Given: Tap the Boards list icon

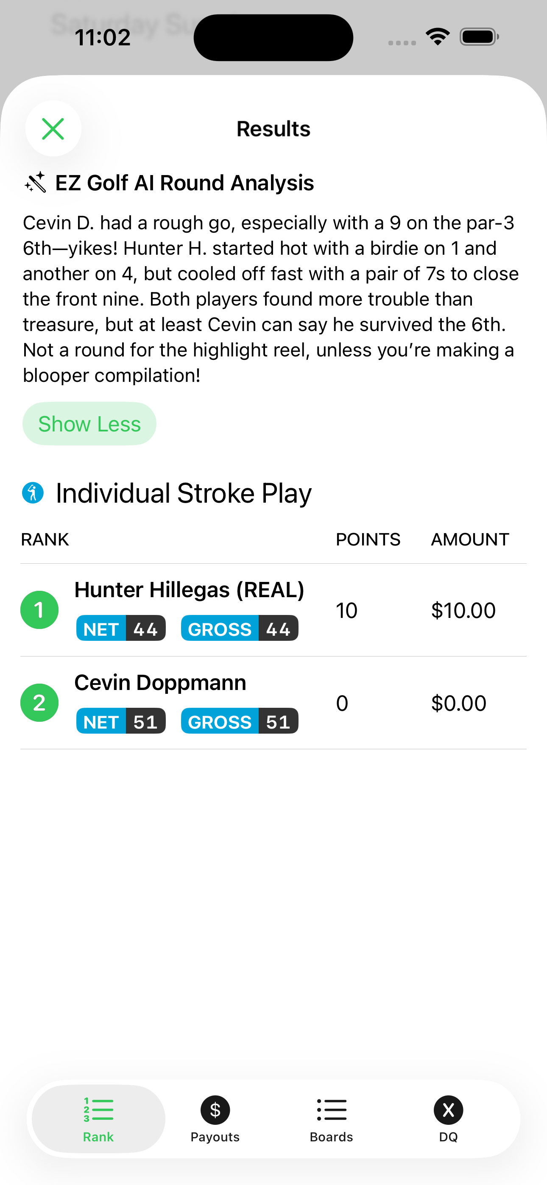Looking at the screenshot, I should (x=332, y=1110).
